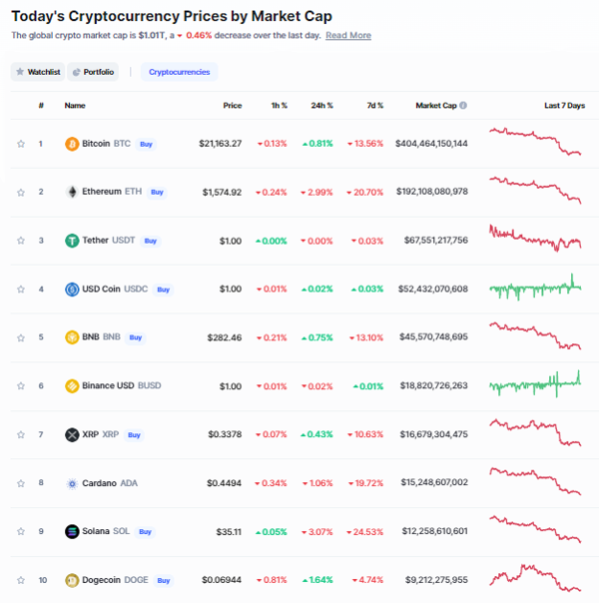Click the Dogecoin logo icon
This screenshot has height=603, width=599.
pos(72,580)
